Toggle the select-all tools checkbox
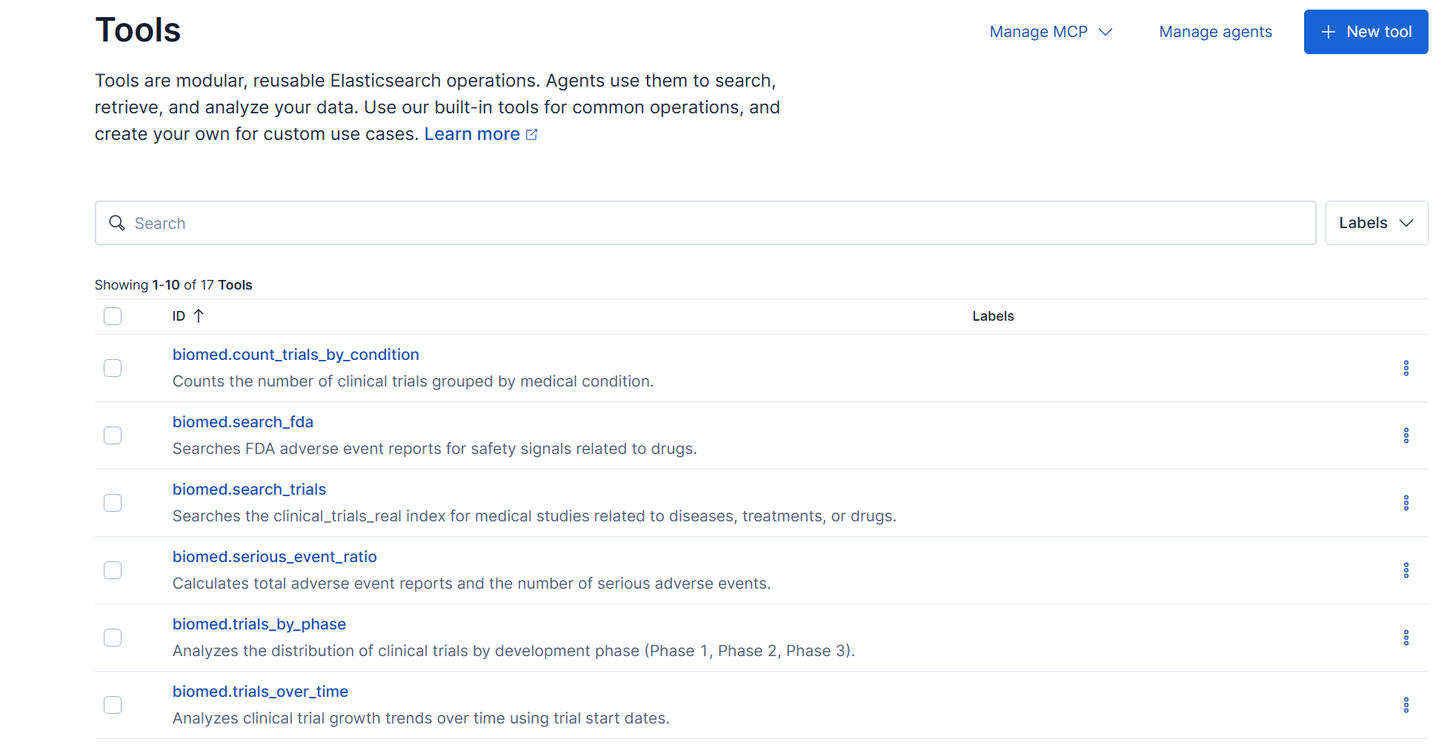 [113, 316]
